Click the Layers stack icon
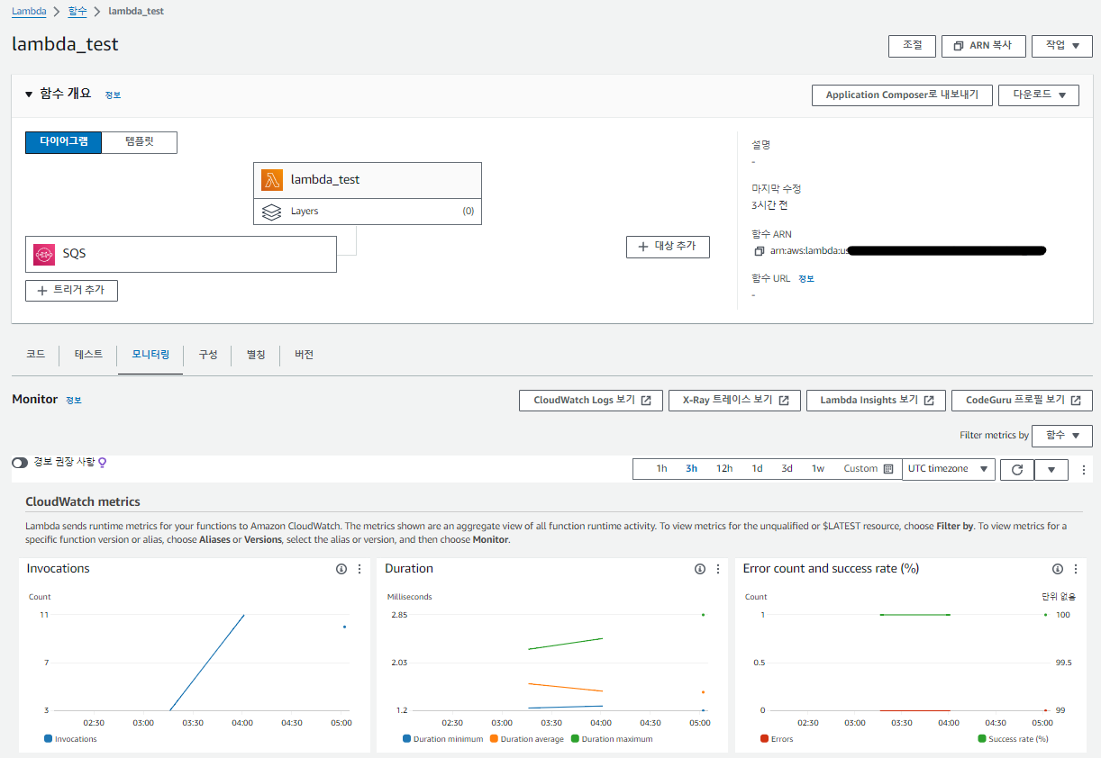Viewport: 1101px width, 758px height. pos(271,212)
